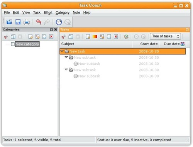Click the orange gradient icon in Tasks toolbar

95,37
